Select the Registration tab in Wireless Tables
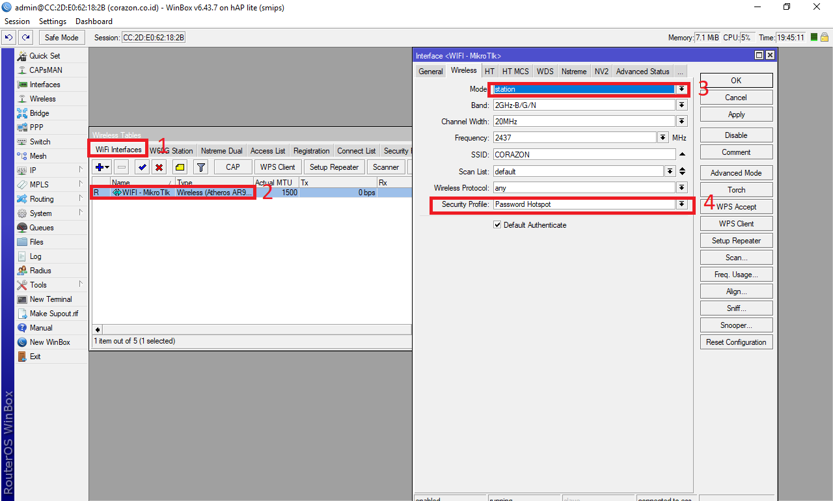This screenshot has height=501, width=833. click(311, 151)
